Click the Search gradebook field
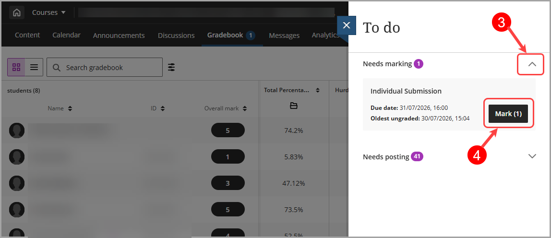This screenshot has height=238, width=551. coord(105,67)
